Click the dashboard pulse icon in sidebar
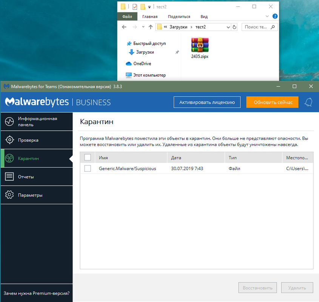Viewport: 319px width, 302px height. (9, 122)
